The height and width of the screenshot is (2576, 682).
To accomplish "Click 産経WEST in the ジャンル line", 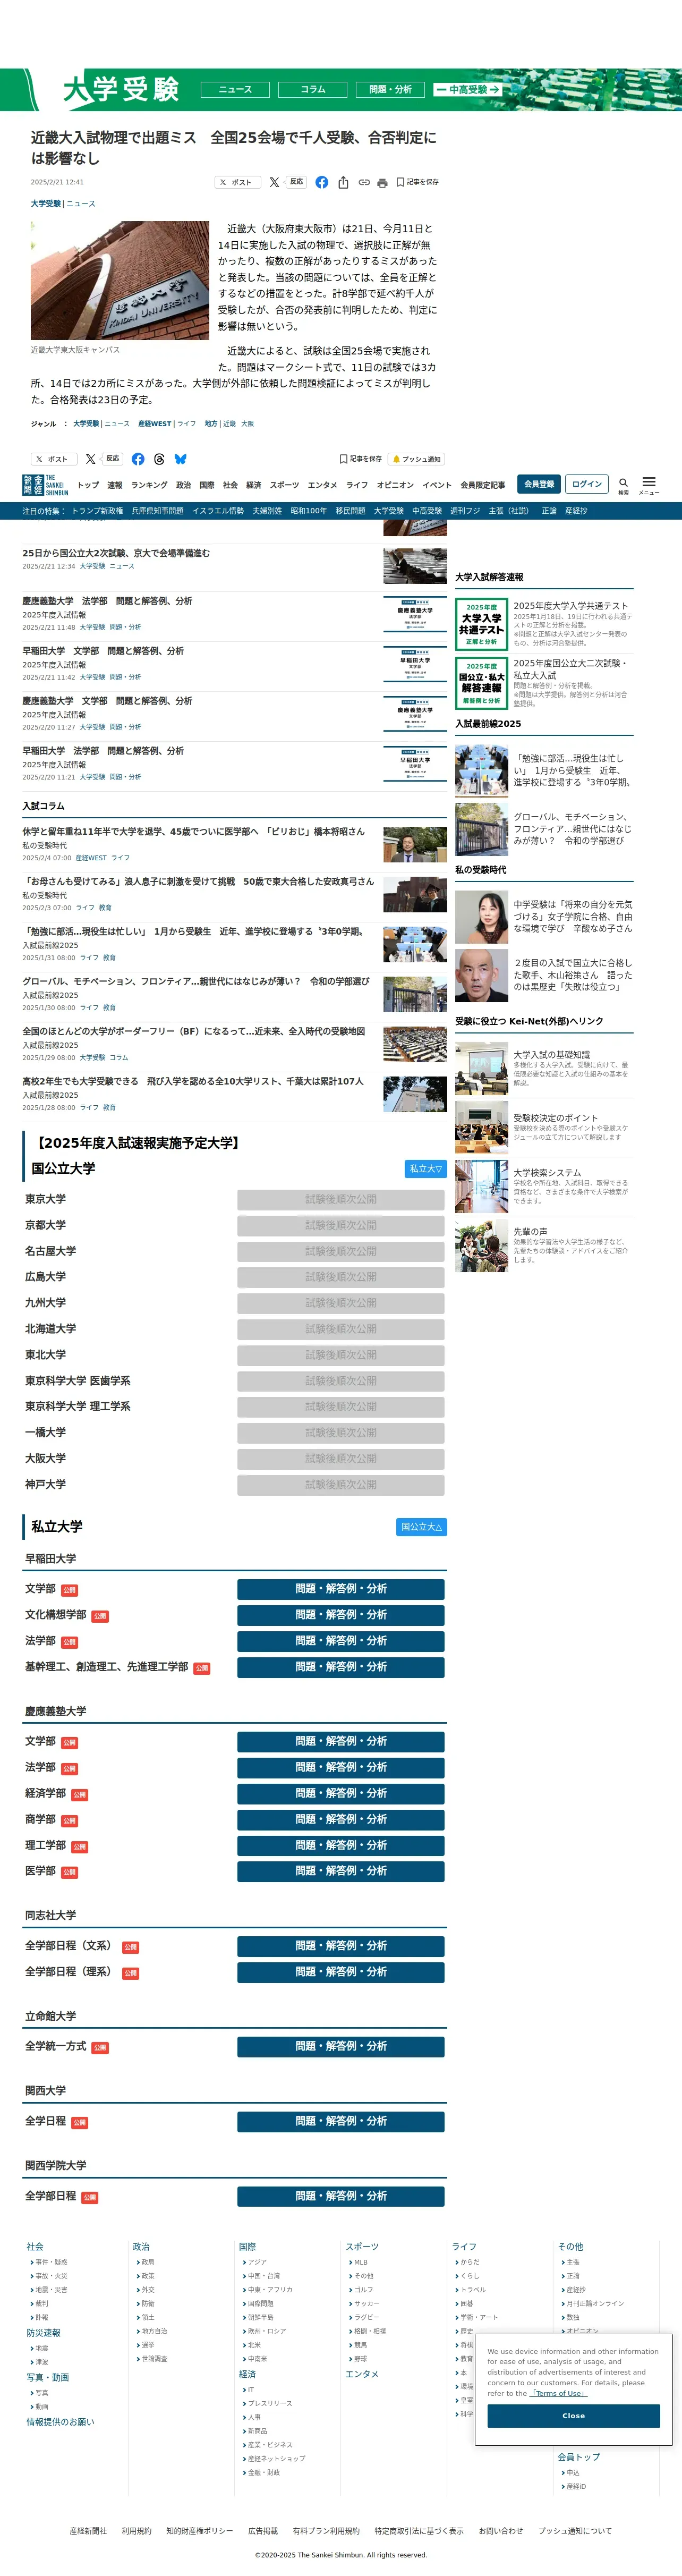I will point(155,424).
